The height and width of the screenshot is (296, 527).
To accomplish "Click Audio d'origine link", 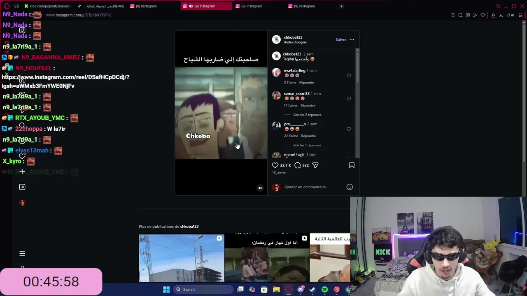I will [x=295, y=42].
